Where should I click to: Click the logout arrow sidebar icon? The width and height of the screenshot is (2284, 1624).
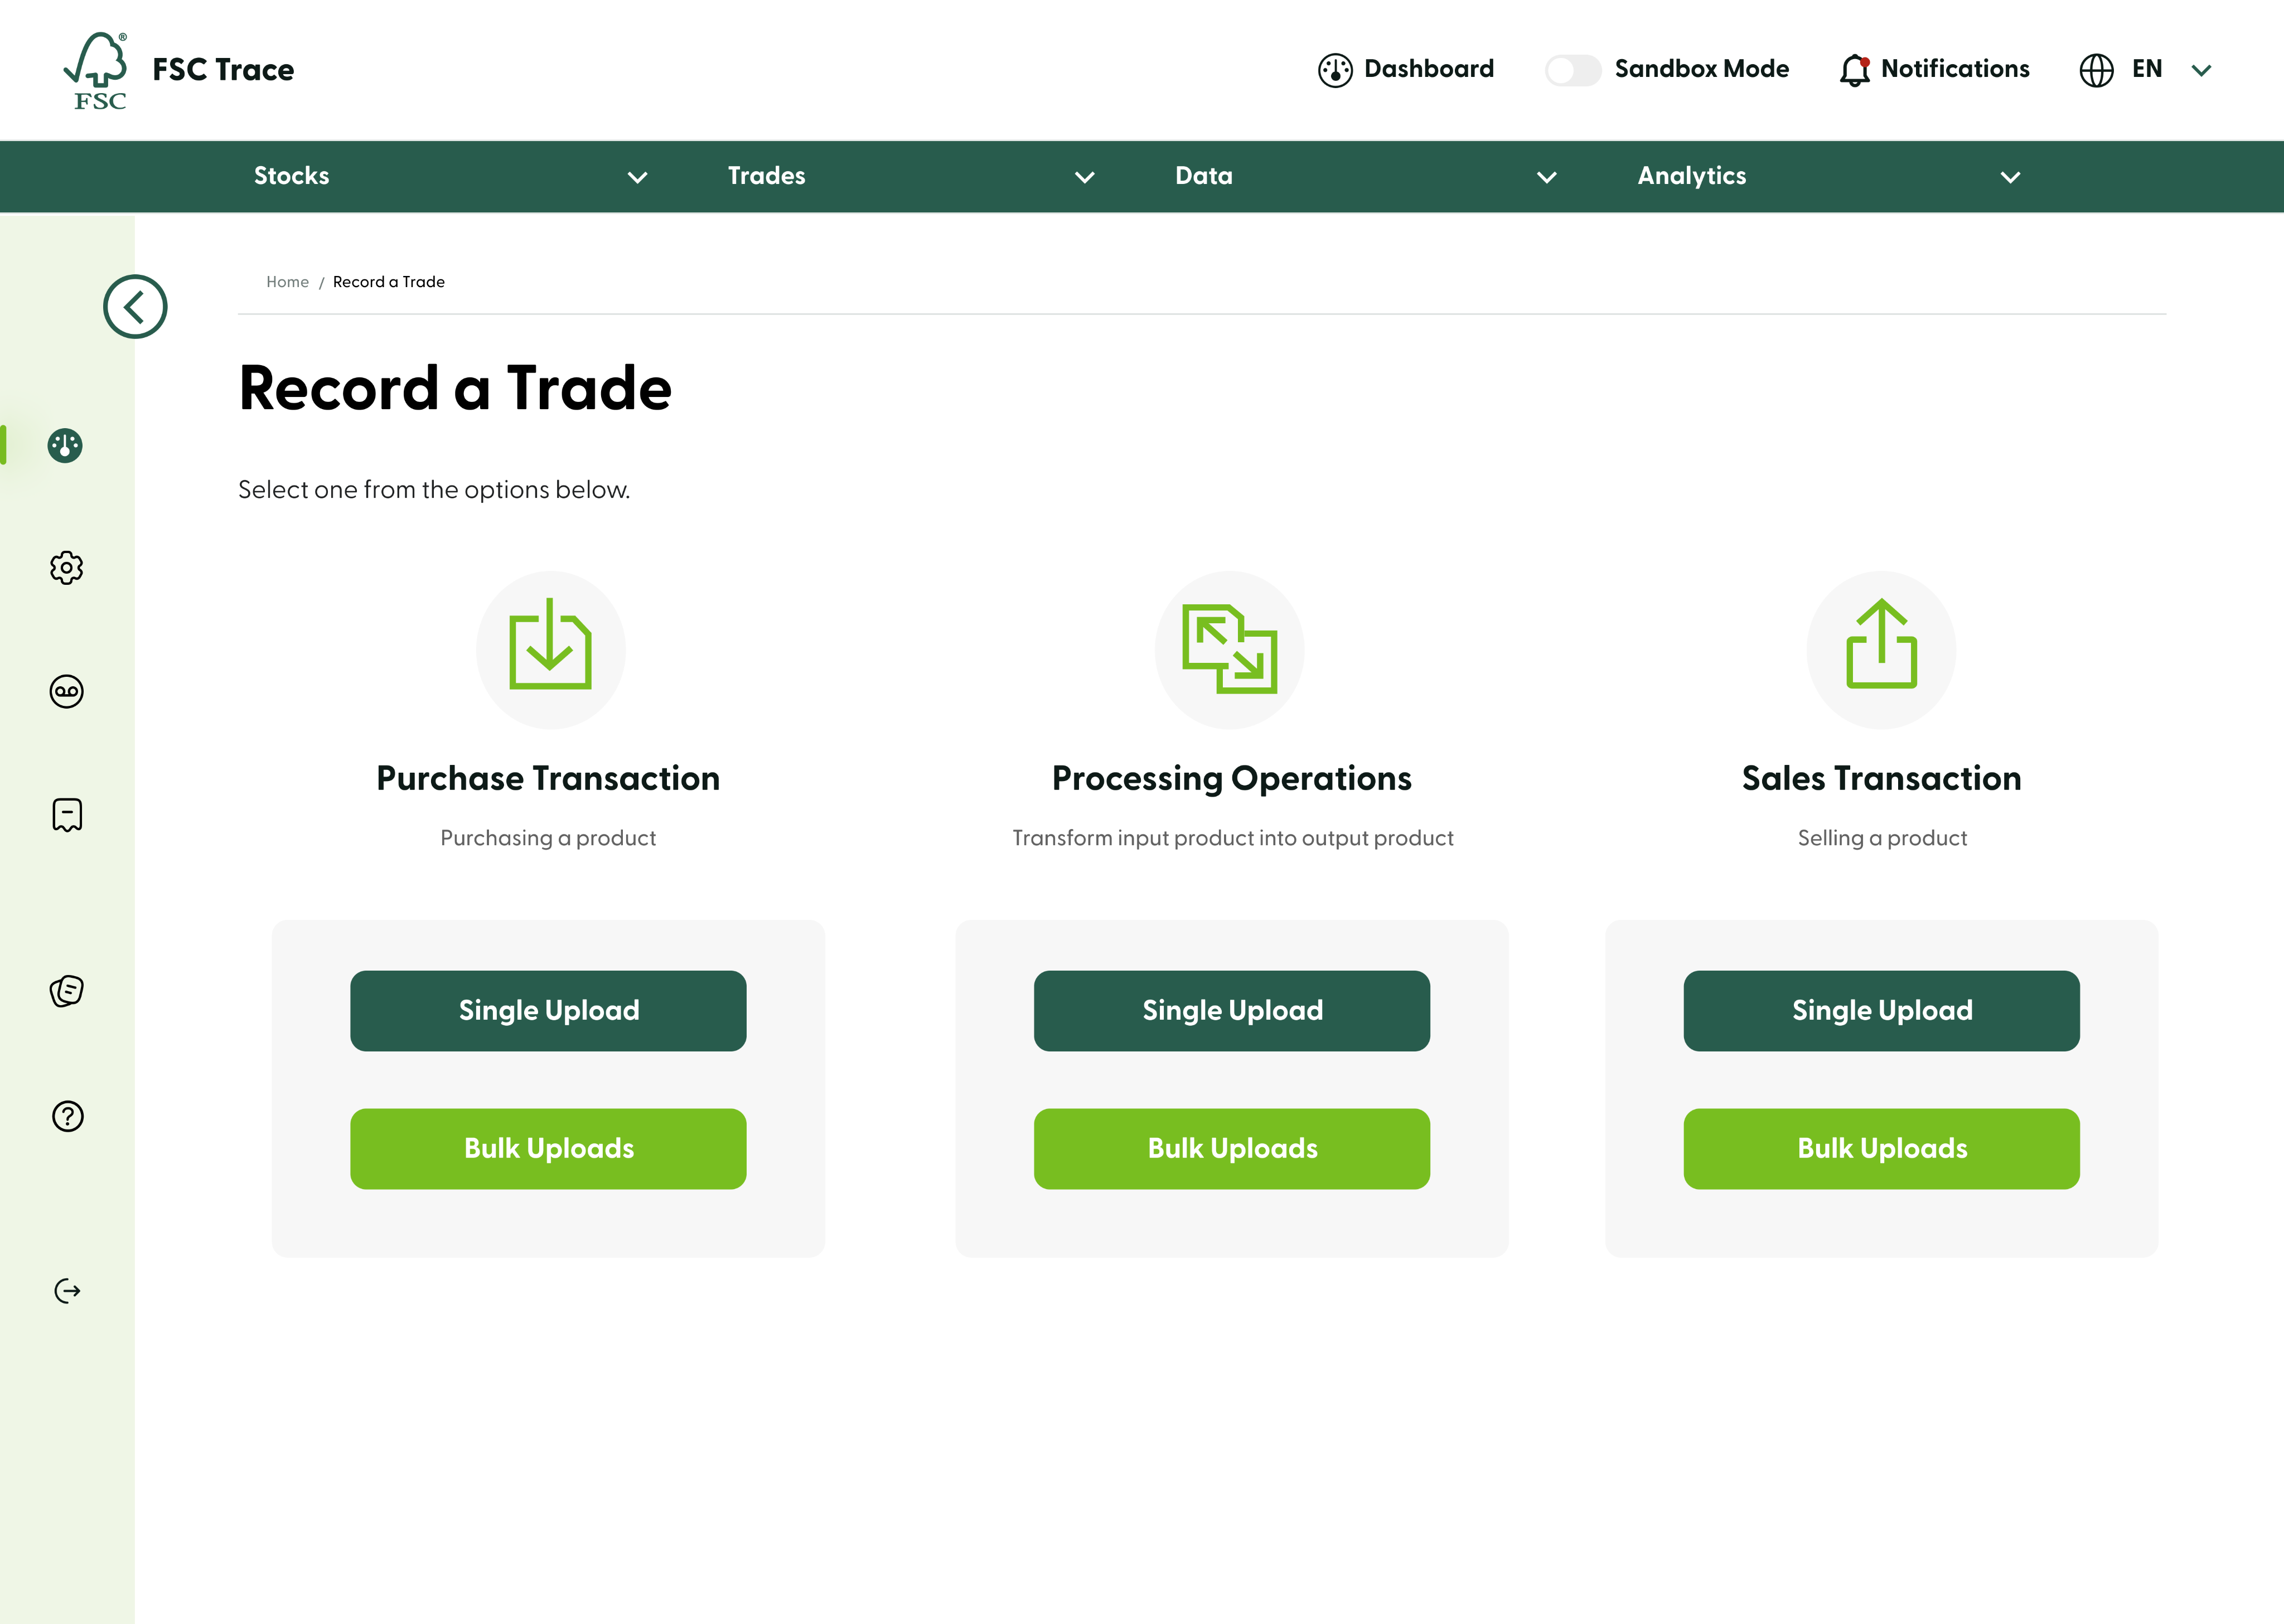click(x=67, y=1291)
